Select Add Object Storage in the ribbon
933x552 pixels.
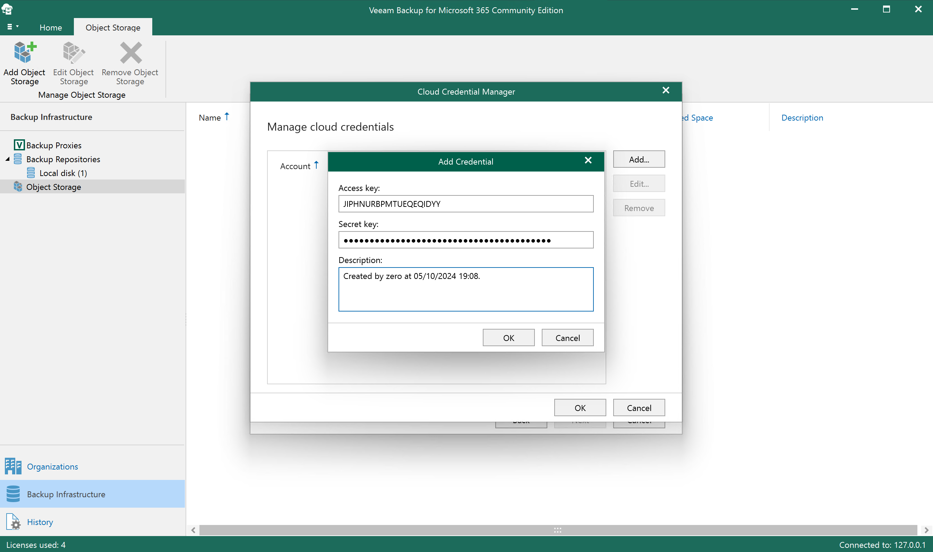(24, 63)
